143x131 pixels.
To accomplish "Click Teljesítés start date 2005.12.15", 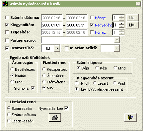I will (x=52, y=32).
